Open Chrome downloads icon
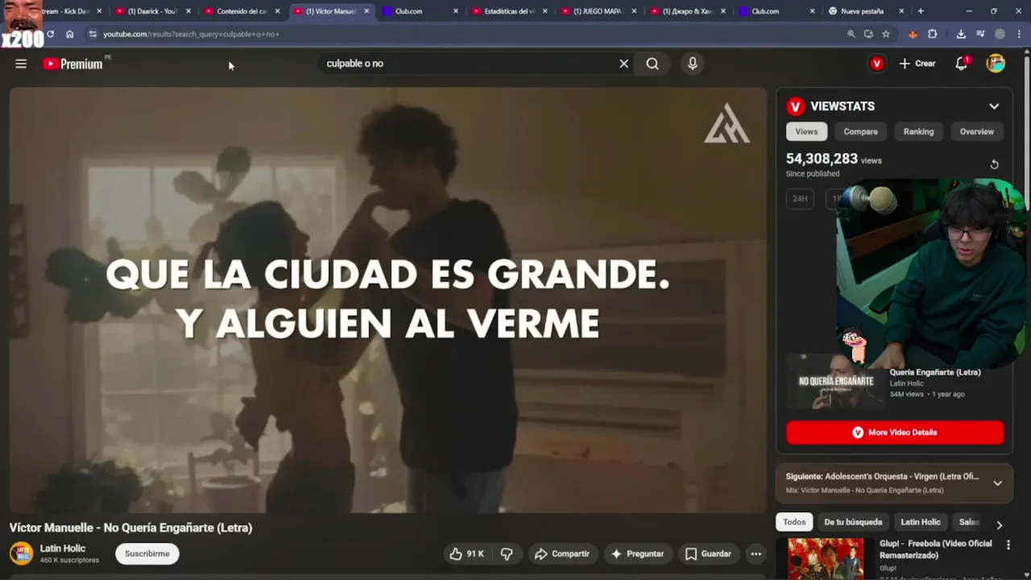Image resolution: width=1031 pixels, height=580 pixels. (x=961, y=34)
